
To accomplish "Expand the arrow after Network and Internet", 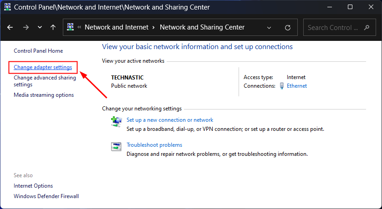I will (153, 27).
